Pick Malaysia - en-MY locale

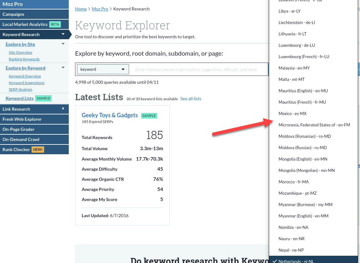coord(294,68)
